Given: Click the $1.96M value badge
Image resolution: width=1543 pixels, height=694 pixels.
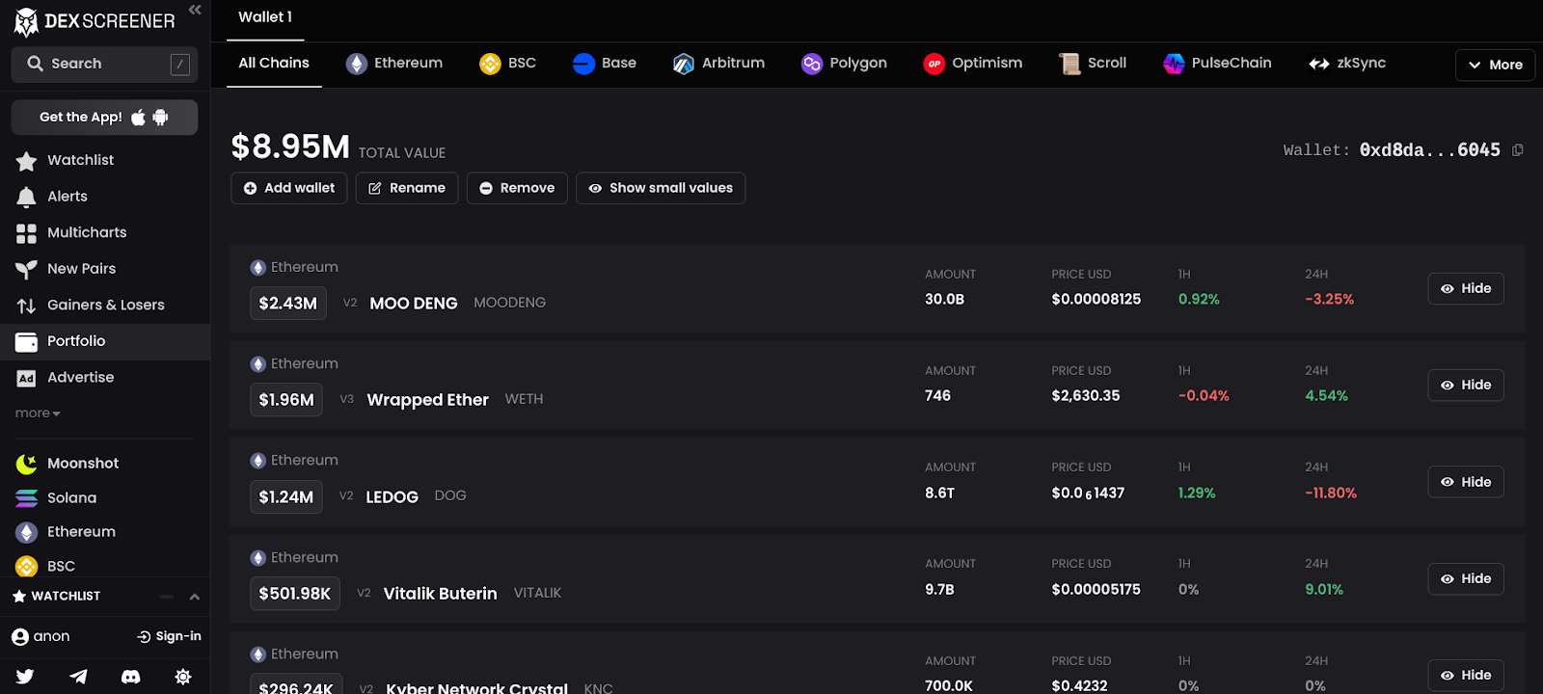Looking at the screenshot, I should click(x=285, y=400).
